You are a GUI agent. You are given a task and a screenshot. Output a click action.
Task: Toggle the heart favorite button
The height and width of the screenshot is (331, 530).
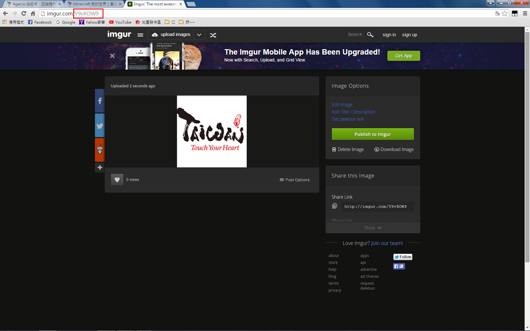pyautogui.click(x=117, y=180)
